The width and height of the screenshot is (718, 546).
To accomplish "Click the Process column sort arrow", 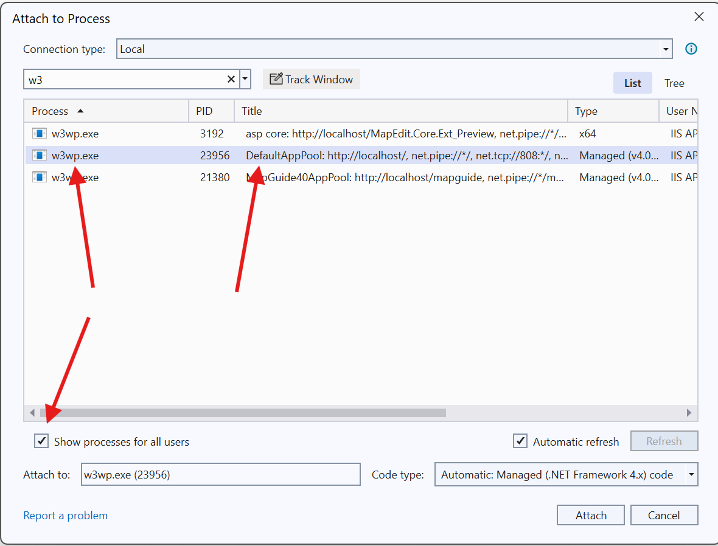I will tap(81, 111).
